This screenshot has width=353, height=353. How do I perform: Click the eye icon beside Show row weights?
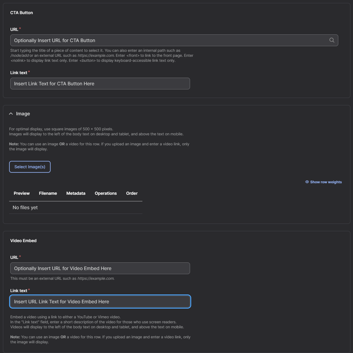point(307,182)
